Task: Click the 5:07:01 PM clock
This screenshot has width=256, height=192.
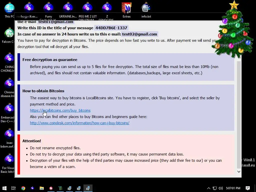Action: point(233,188)
